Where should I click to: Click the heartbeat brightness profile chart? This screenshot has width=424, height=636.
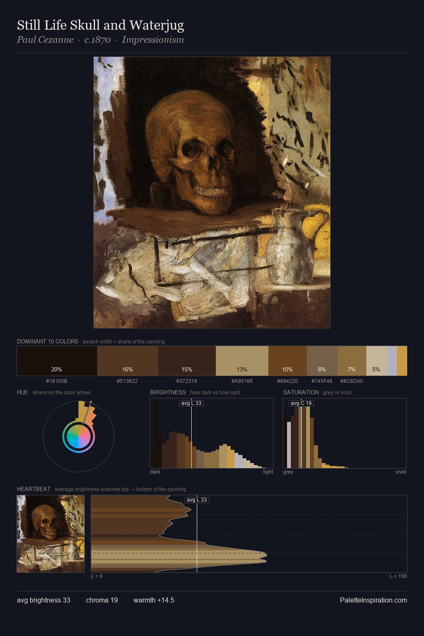(249, 534)
